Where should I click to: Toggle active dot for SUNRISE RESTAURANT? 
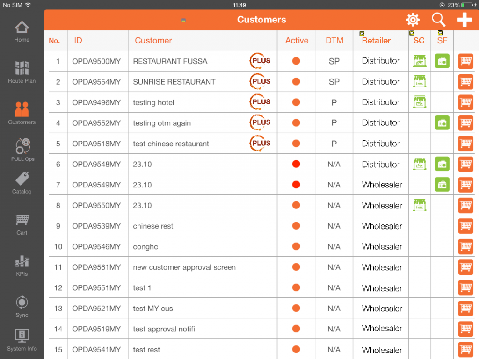click(296, 81)
